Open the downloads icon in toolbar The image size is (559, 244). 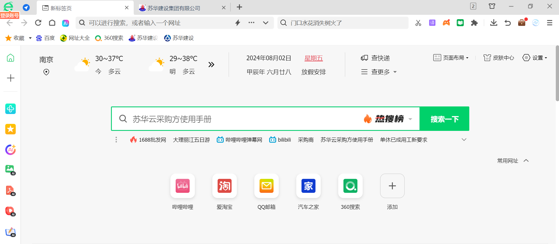(493, 23)
